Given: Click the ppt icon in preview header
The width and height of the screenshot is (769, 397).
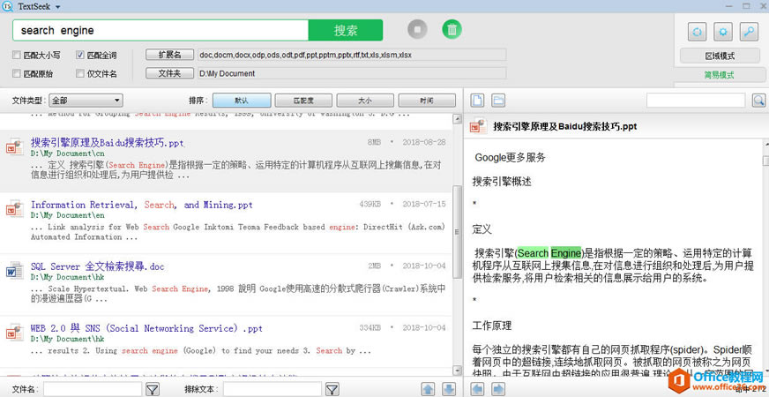Looking at the screenshot, I should point(479,126).
